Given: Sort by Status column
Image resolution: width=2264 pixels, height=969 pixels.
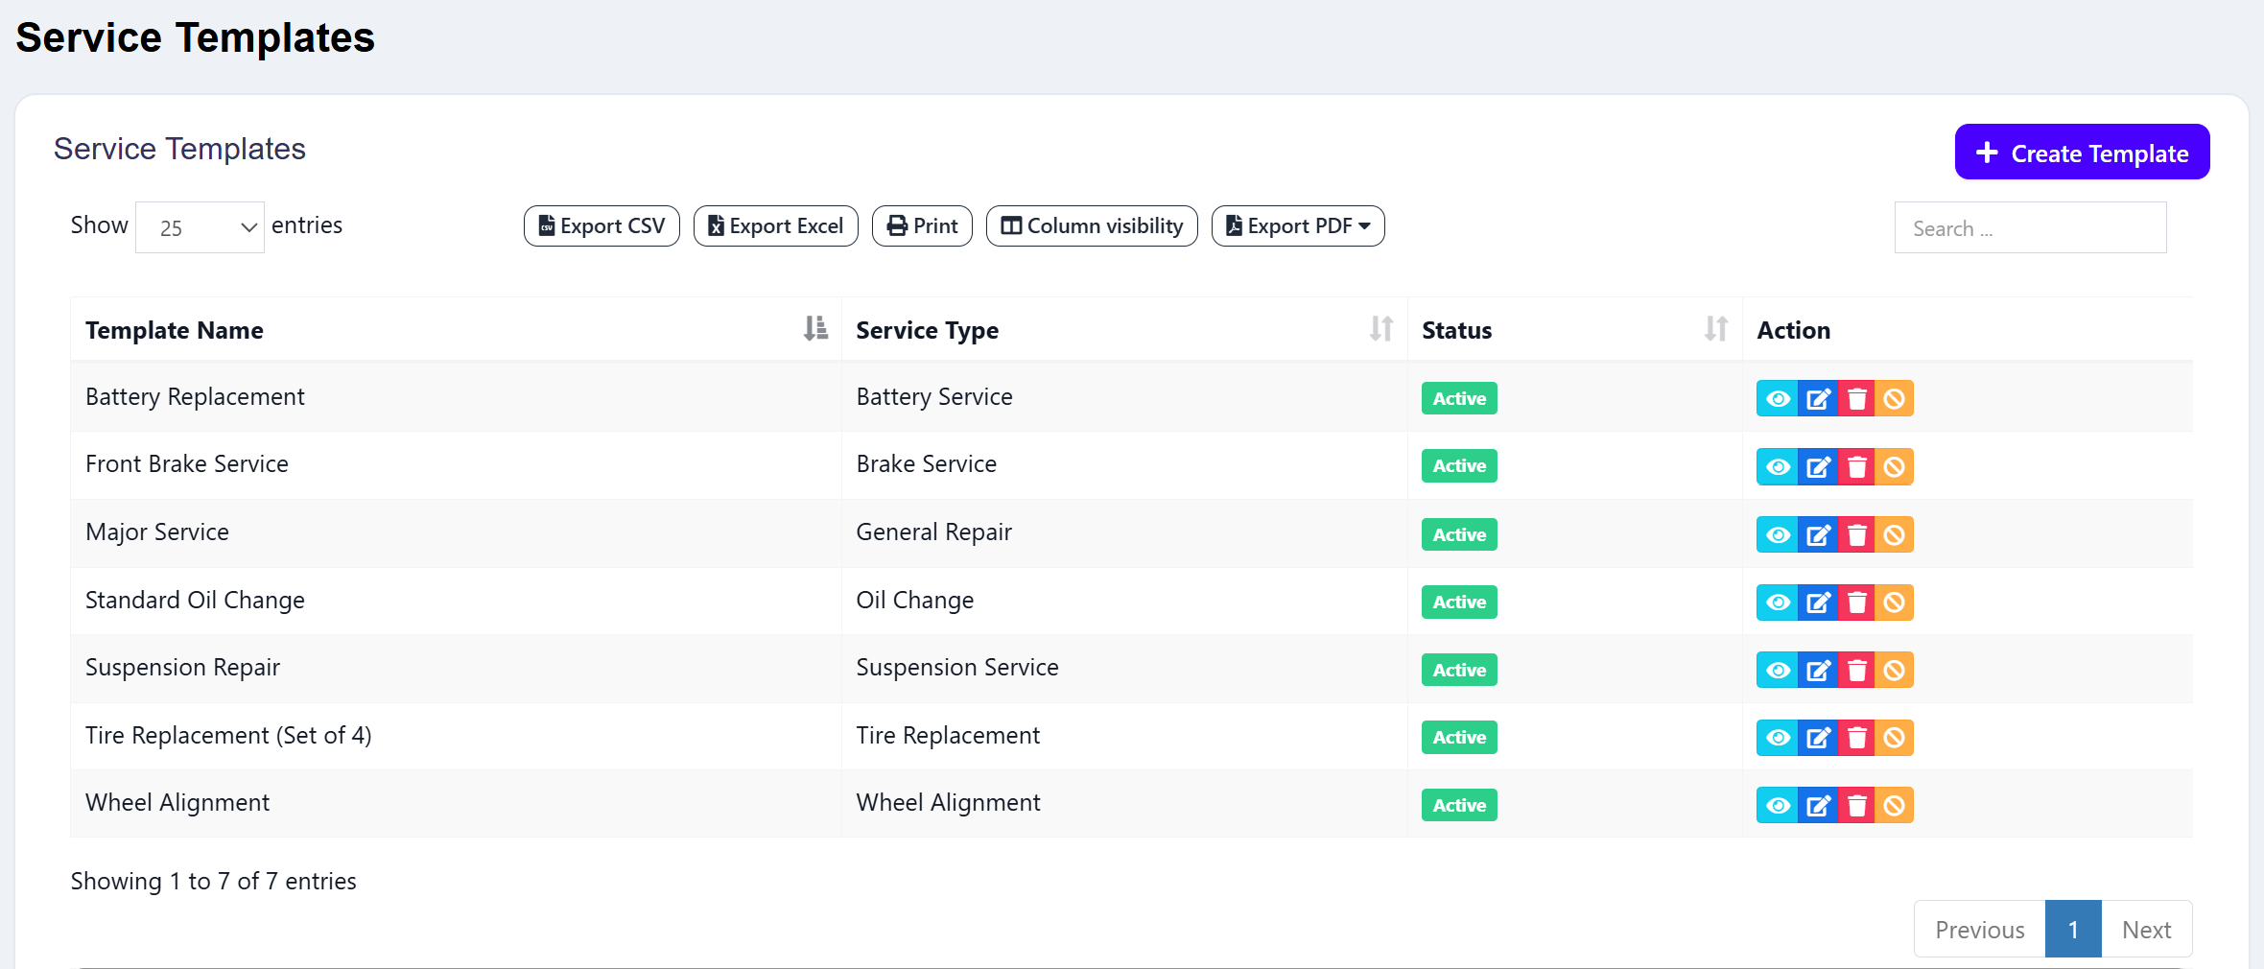Looking at the screenshot, I should tap(1575, 330).
